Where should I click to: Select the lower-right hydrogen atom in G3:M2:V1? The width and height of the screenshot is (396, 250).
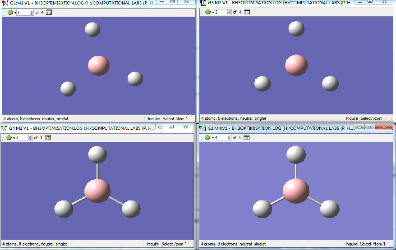tap(330, 83)
